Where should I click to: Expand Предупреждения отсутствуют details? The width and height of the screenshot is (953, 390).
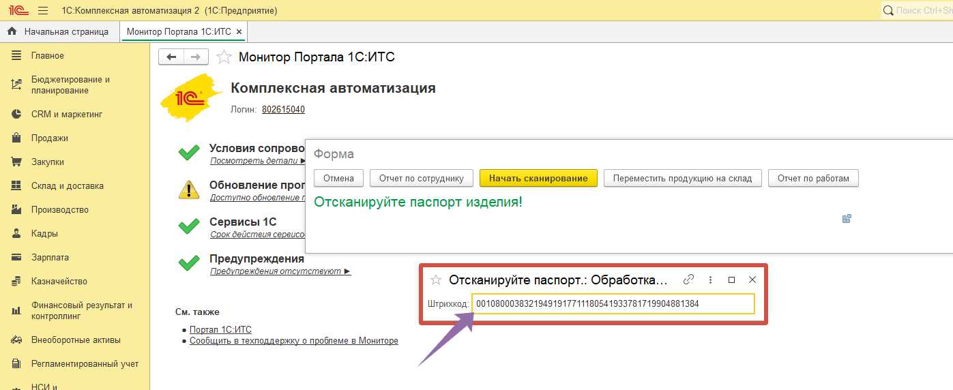point(280,271)
